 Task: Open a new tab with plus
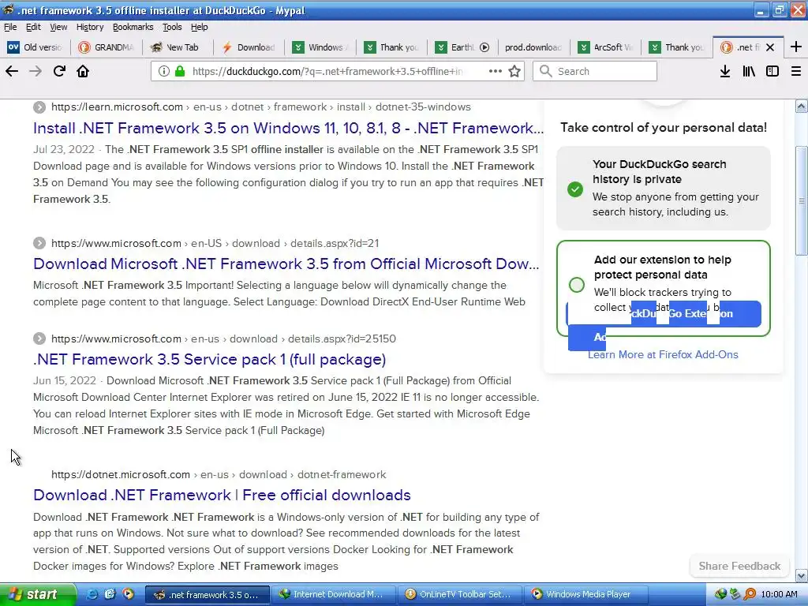(x=795, y=47)
